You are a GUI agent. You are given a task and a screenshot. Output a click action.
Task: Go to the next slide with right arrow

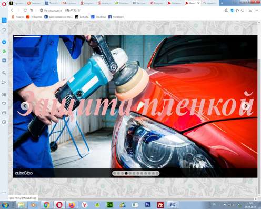[x=246, y=106]
